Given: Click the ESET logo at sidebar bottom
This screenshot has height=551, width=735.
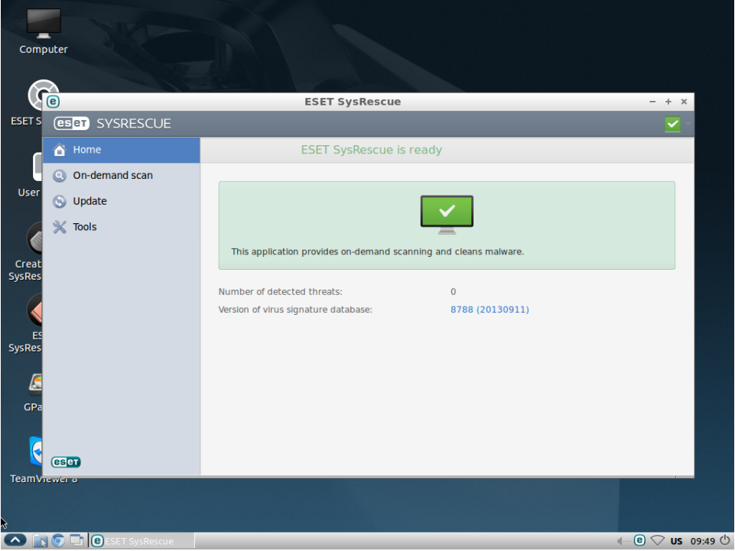Looking at the screenshot, I should pyautogui.click(x=66, y=462).
